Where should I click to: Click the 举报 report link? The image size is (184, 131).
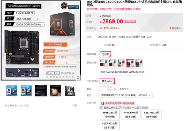point(75,106)
